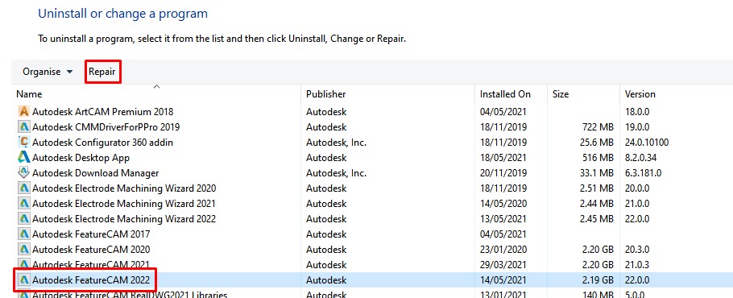733x298 pixels.
Task: Select the Autodesk Configurator 360 addin icon
Action: point(23,142)
